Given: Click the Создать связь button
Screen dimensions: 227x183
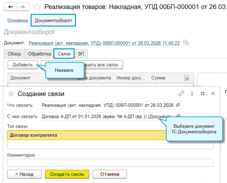Looking at the screenshot, I should (67, 174).
